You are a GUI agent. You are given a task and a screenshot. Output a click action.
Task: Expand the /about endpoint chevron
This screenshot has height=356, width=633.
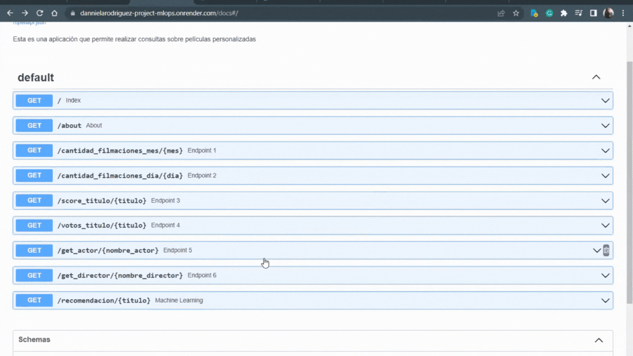click(605, 125)
